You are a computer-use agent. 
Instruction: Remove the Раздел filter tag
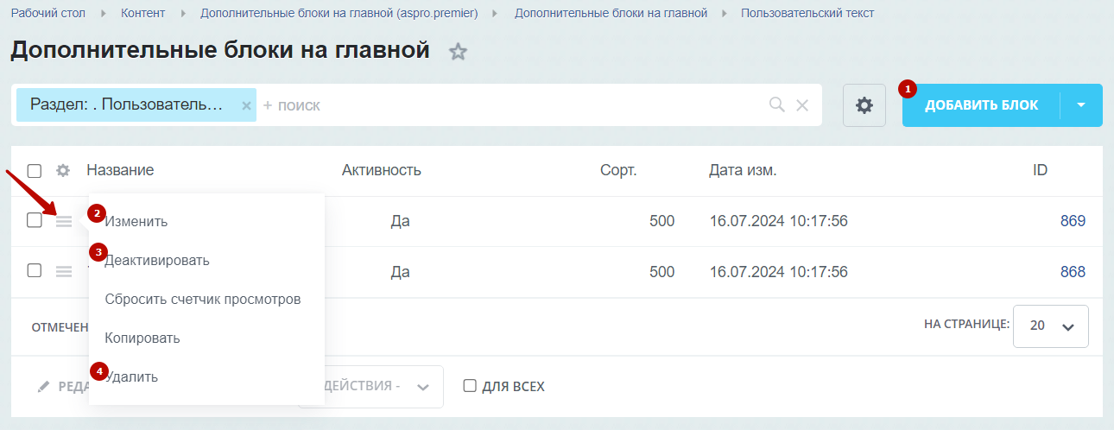(x=246, y=105)
